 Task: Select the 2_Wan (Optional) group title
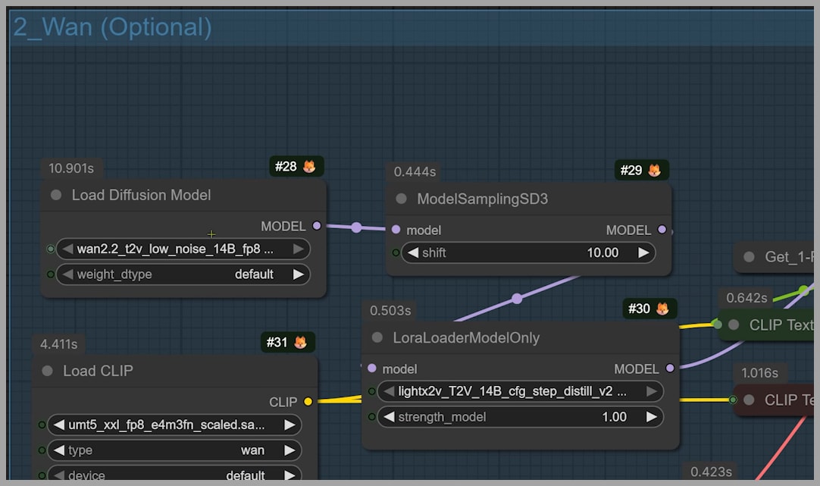[x=112, y=27]
